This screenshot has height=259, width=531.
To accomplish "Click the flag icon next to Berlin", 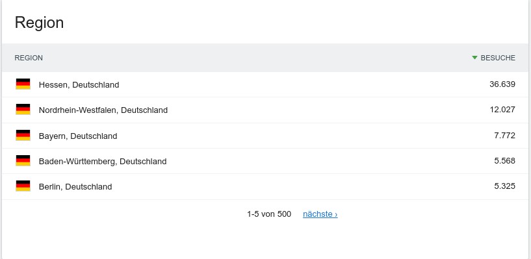I will [x=23, y=186].
